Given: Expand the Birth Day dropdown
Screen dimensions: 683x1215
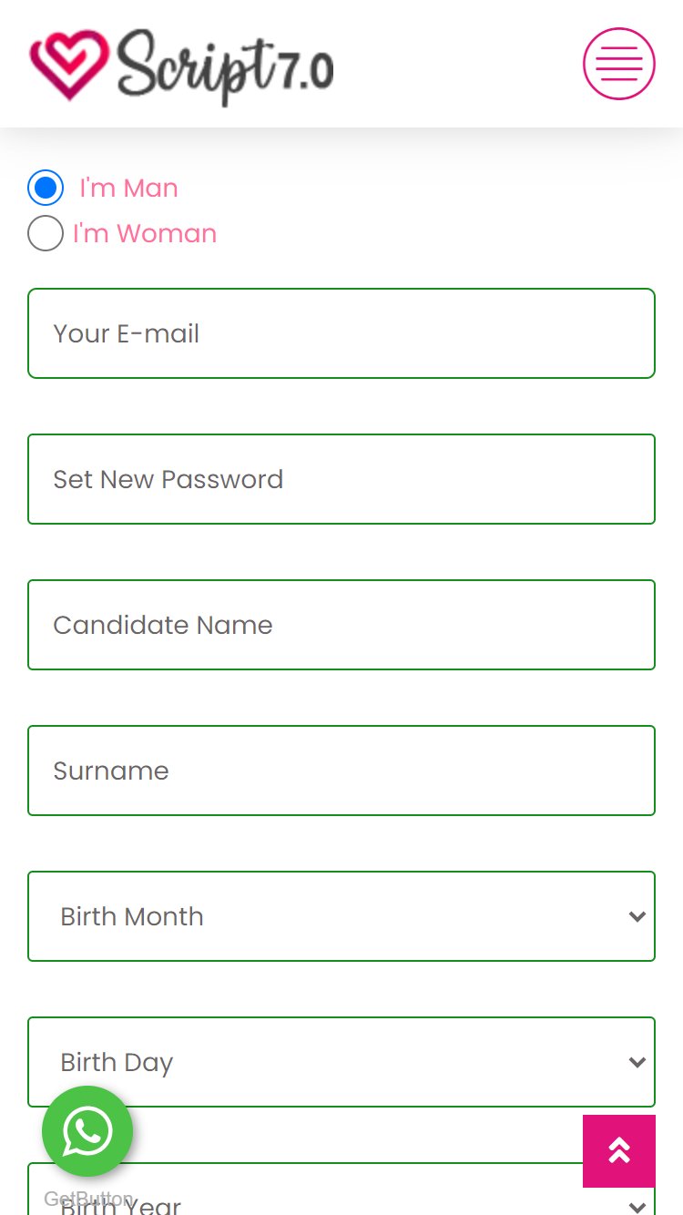Looking at the screenshot, I should [x=341, y=1062].
